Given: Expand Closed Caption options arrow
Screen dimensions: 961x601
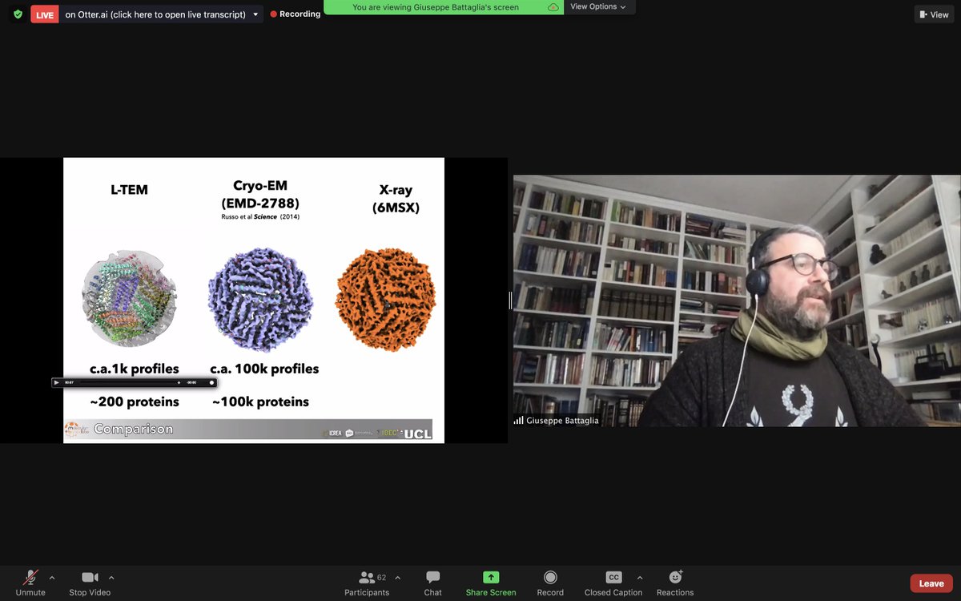Looking at the screenshot, I should pos(639,577).
